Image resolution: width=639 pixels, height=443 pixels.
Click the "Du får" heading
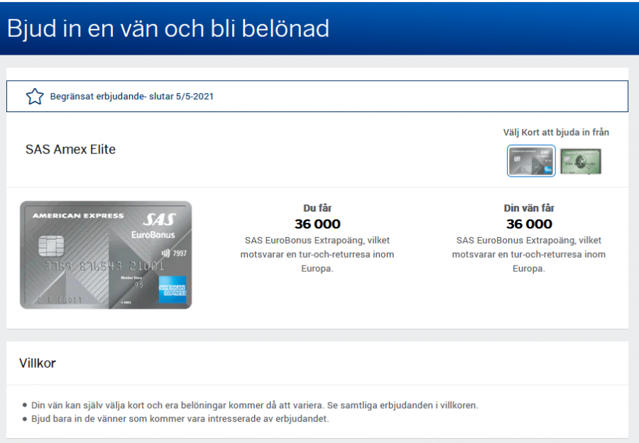pos(317,208)
